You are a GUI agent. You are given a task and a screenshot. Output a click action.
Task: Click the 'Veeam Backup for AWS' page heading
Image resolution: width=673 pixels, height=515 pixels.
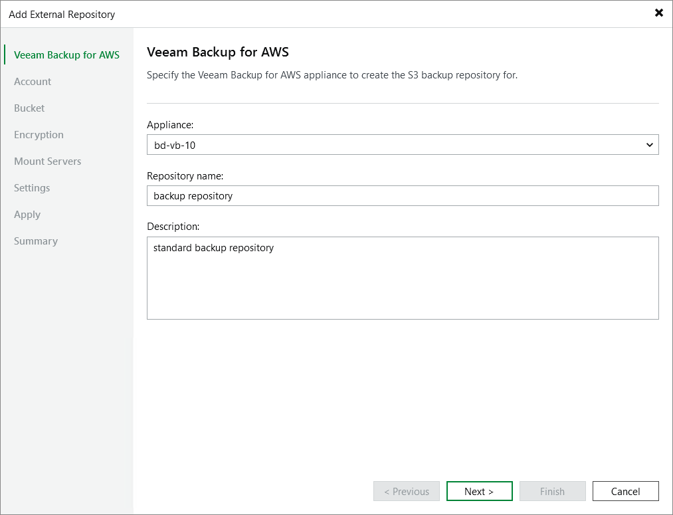click(x=218, y=52)
